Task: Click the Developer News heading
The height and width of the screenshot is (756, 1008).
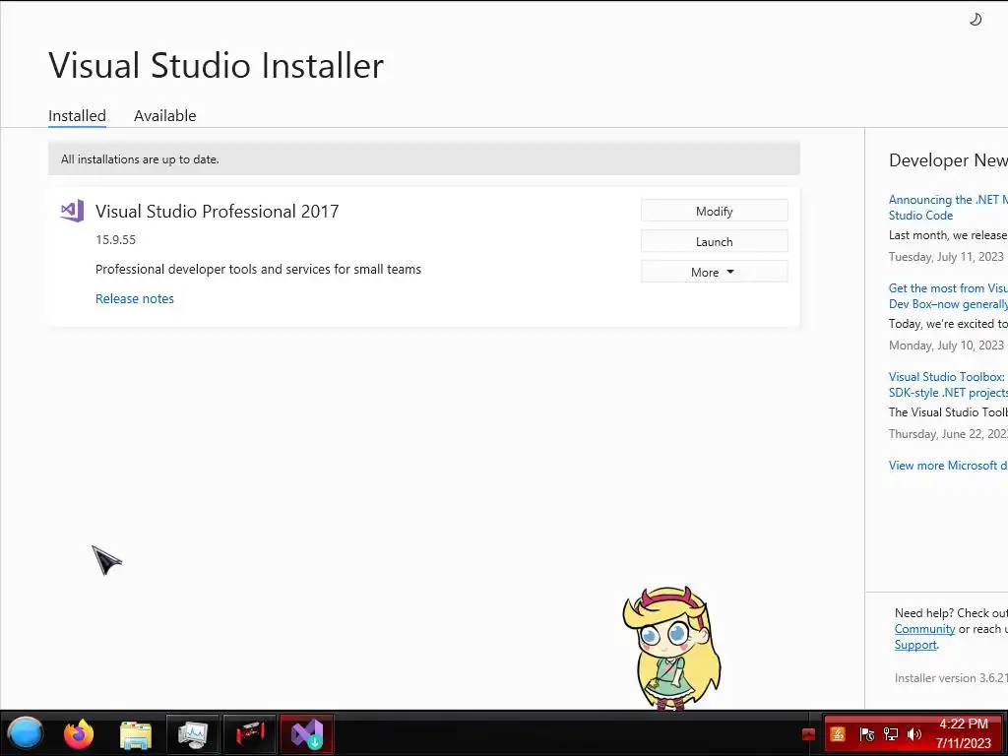Action: click(948, 160)
